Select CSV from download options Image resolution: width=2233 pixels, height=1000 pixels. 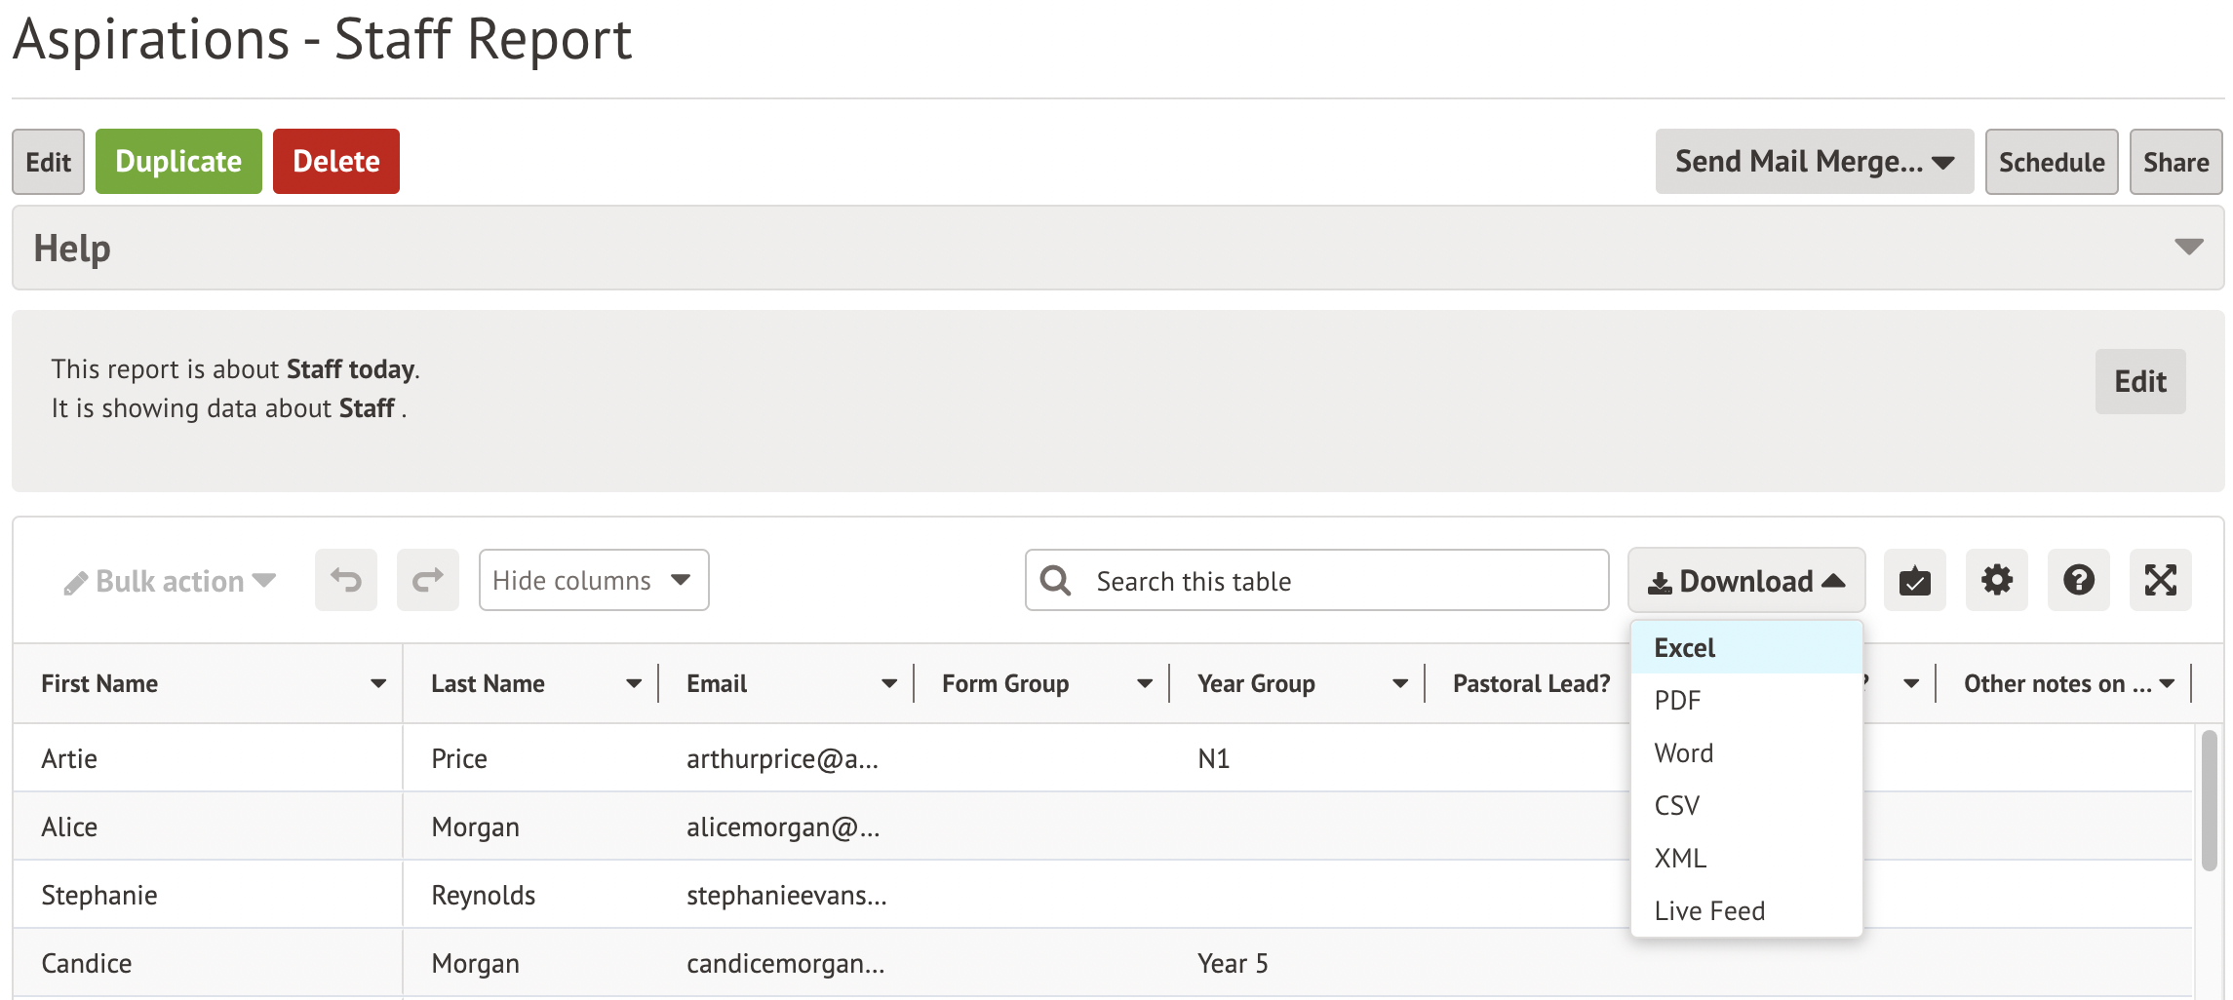1676,806
